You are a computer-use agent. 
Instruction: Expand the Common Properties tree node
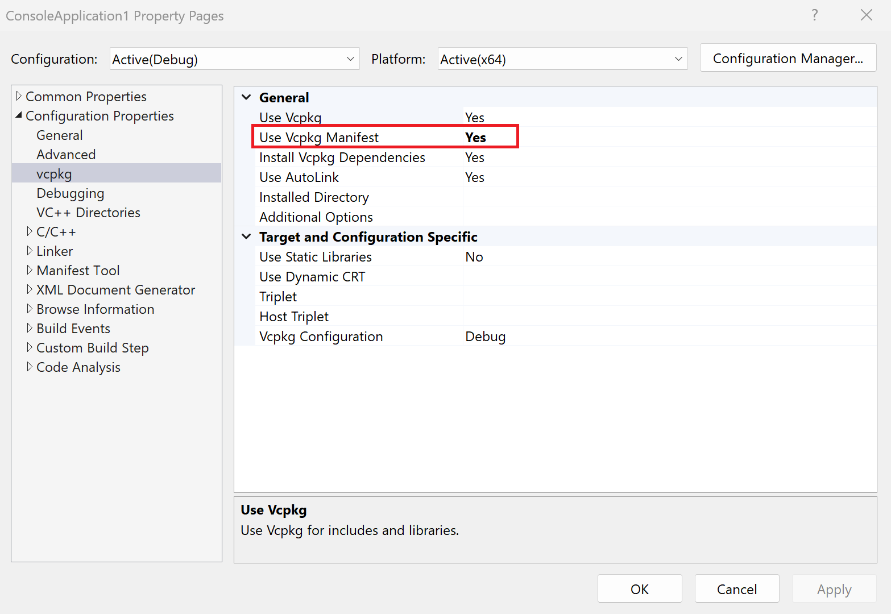[x=19, y=96]
